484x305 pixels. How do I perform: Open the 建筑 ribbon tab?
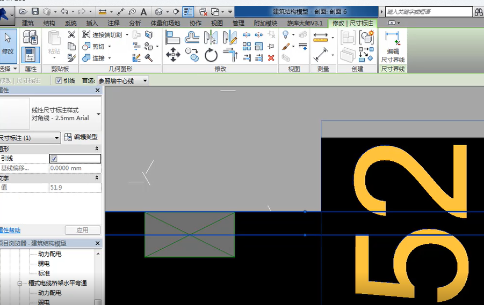coord(28,23)
